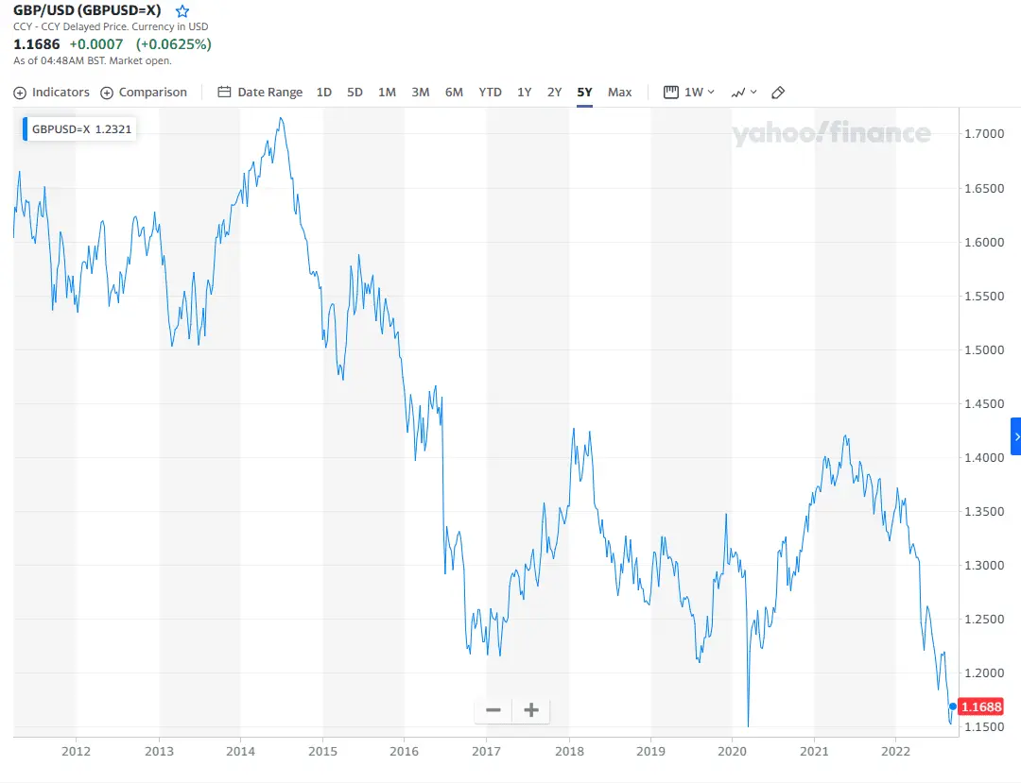
Task: Switch to the 1M range
Action: 387,93
